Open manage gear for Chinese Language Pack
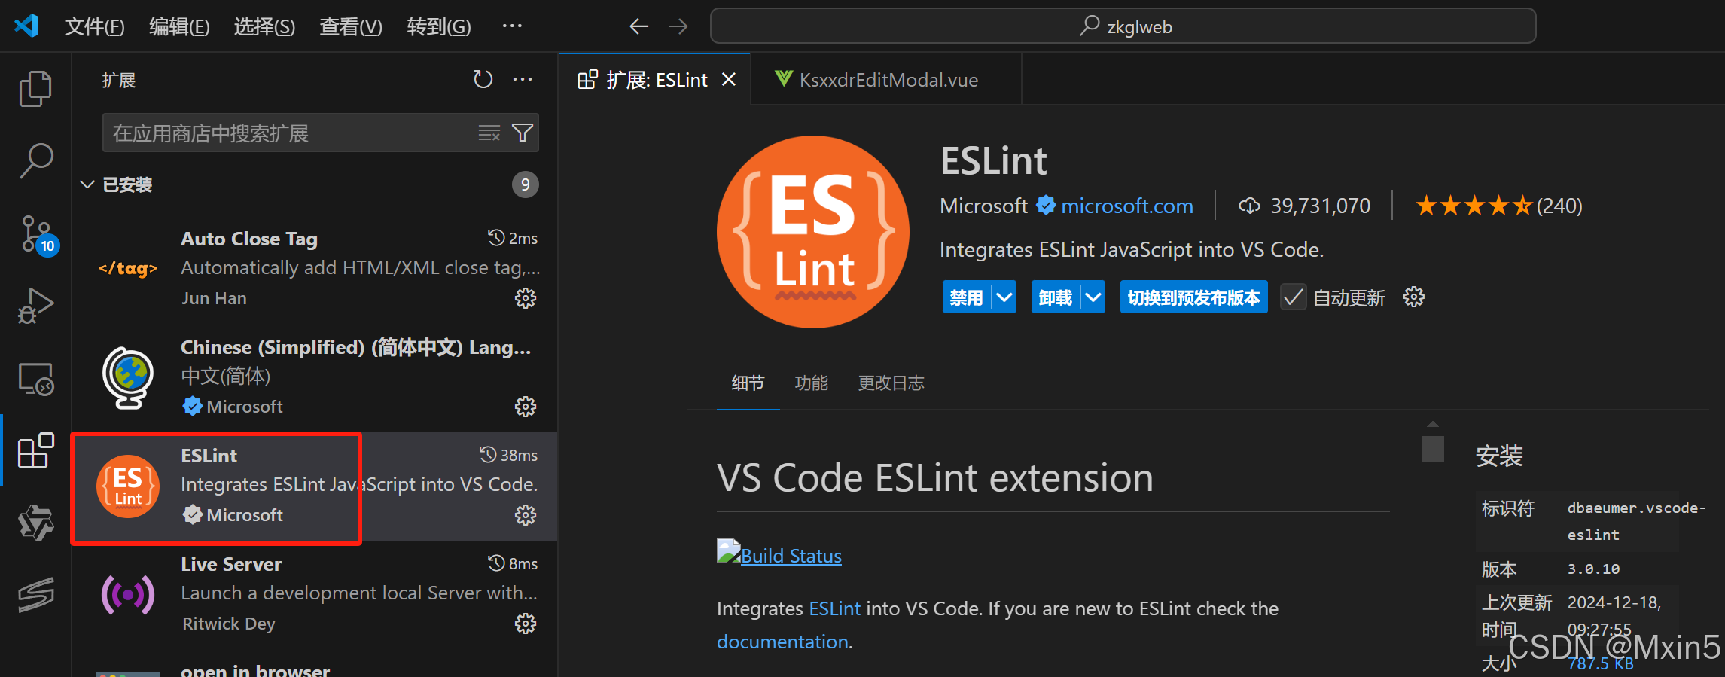Image resolution: width=1725 pixels, height=677 pixels. click(525, 407)
